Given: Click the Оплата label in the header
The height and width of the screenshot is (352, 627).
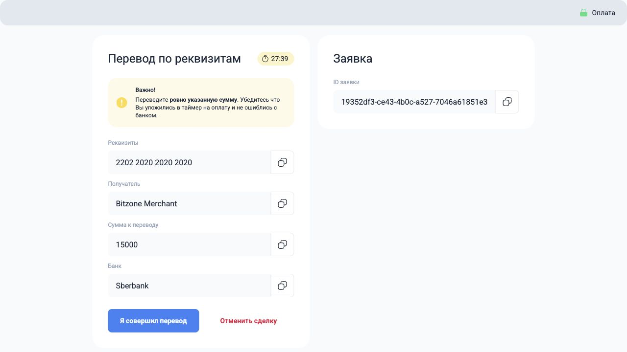Looking at the screenshot, I should pyautogui.click(x=603, y=13).
